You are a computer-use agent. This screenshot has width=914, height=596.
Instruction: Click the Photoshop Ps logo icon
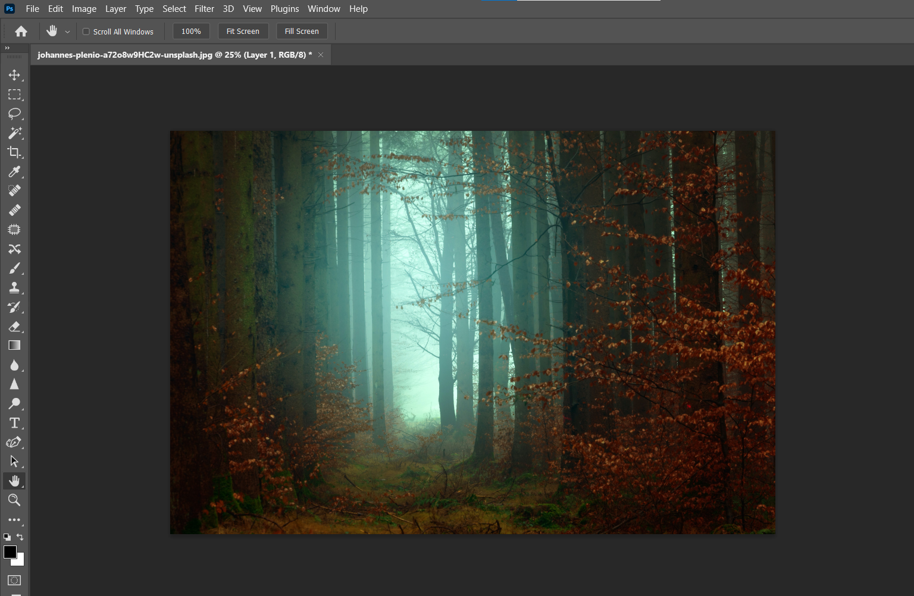[x=10, y=8]
